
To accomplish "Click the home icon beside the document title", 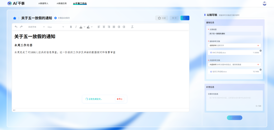I will (x=15, y=18).
